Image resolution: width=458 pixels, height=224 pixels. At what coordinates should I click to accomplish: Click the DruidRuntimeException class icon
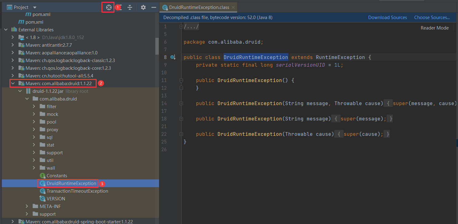coord(42,183)
